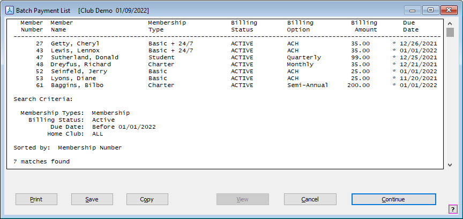The image size is (463, 219).
Task: Click the vertical scrollbar thumb
Action: click(450, 32)
